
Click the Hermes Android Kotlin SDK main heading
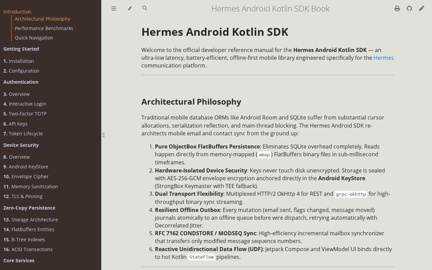click(x=215, y=32)
